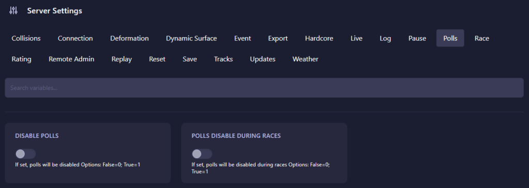Open the Dynamic Surface tab
529x188 pixels.
(x=191, y=38)
